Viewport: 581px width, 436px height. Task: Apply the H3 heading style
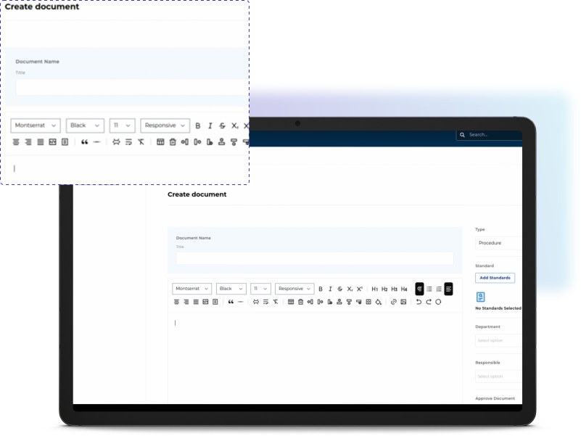[x=394, y=289]
